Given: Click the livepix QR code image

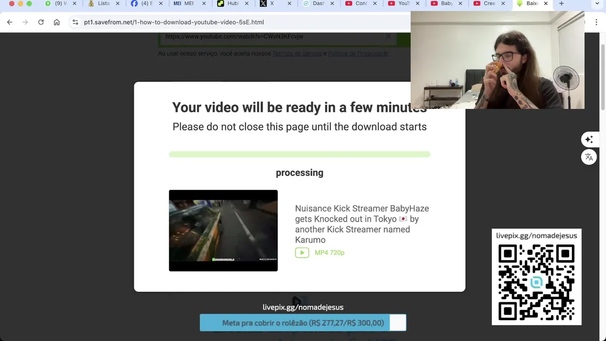Looking at the screenshot, I should (x=536, y=282).
